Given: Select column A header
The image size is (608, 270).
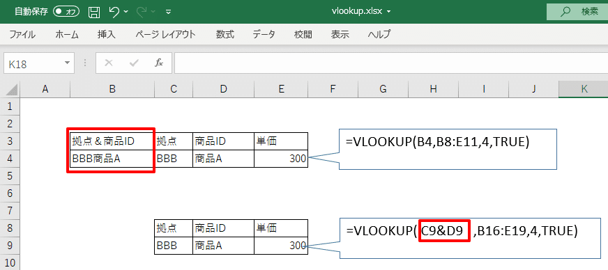Looking at the screenshot, I should click(45, 90).
